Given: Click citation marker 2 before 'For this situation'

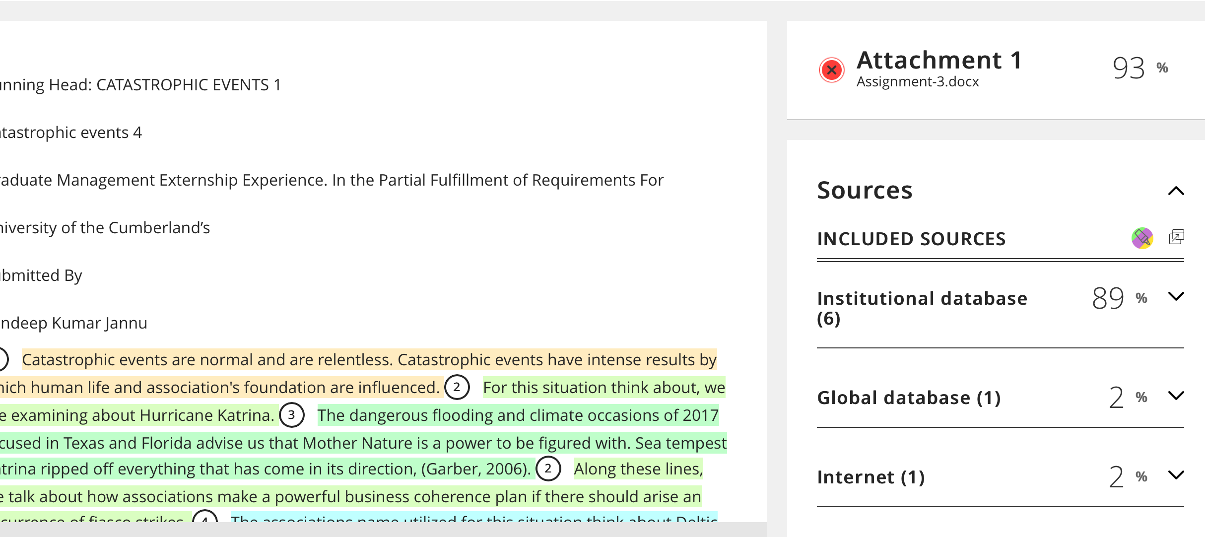Looking at the screenshot, I should point(457,387).
